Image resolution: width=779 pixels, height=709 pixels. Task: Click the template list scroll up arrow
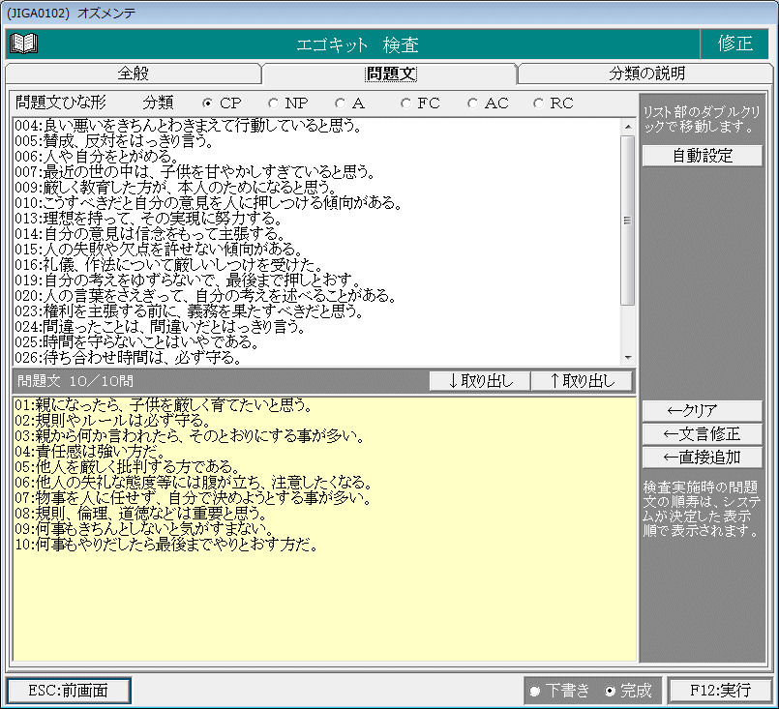pyautogui.click(x=628, y=127)
